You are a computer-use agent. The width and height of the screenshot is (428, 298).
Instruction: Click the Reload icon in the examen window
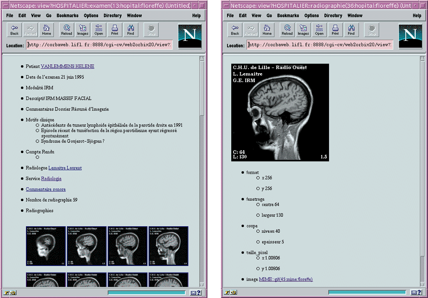[x=67, y=30]
